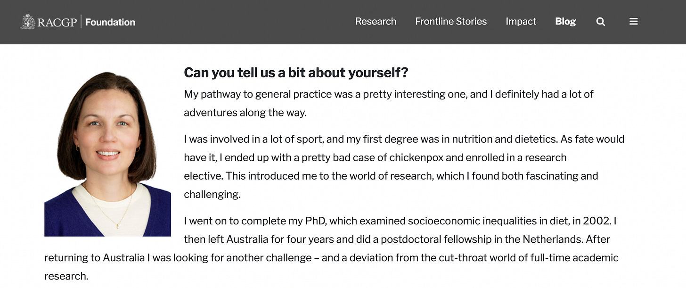This screenshot has width=686, height=288.
Task: Click the Foundation logo text
Action: pyautogui.click(x=110, y=22)
